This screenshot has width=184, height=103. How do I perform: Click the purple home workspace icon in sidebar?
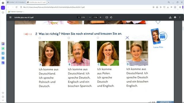tap(3, 8)
